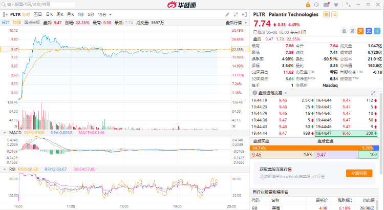
Task: Click the 52周最高 11.62 value
Action: (x=288, y=72)
